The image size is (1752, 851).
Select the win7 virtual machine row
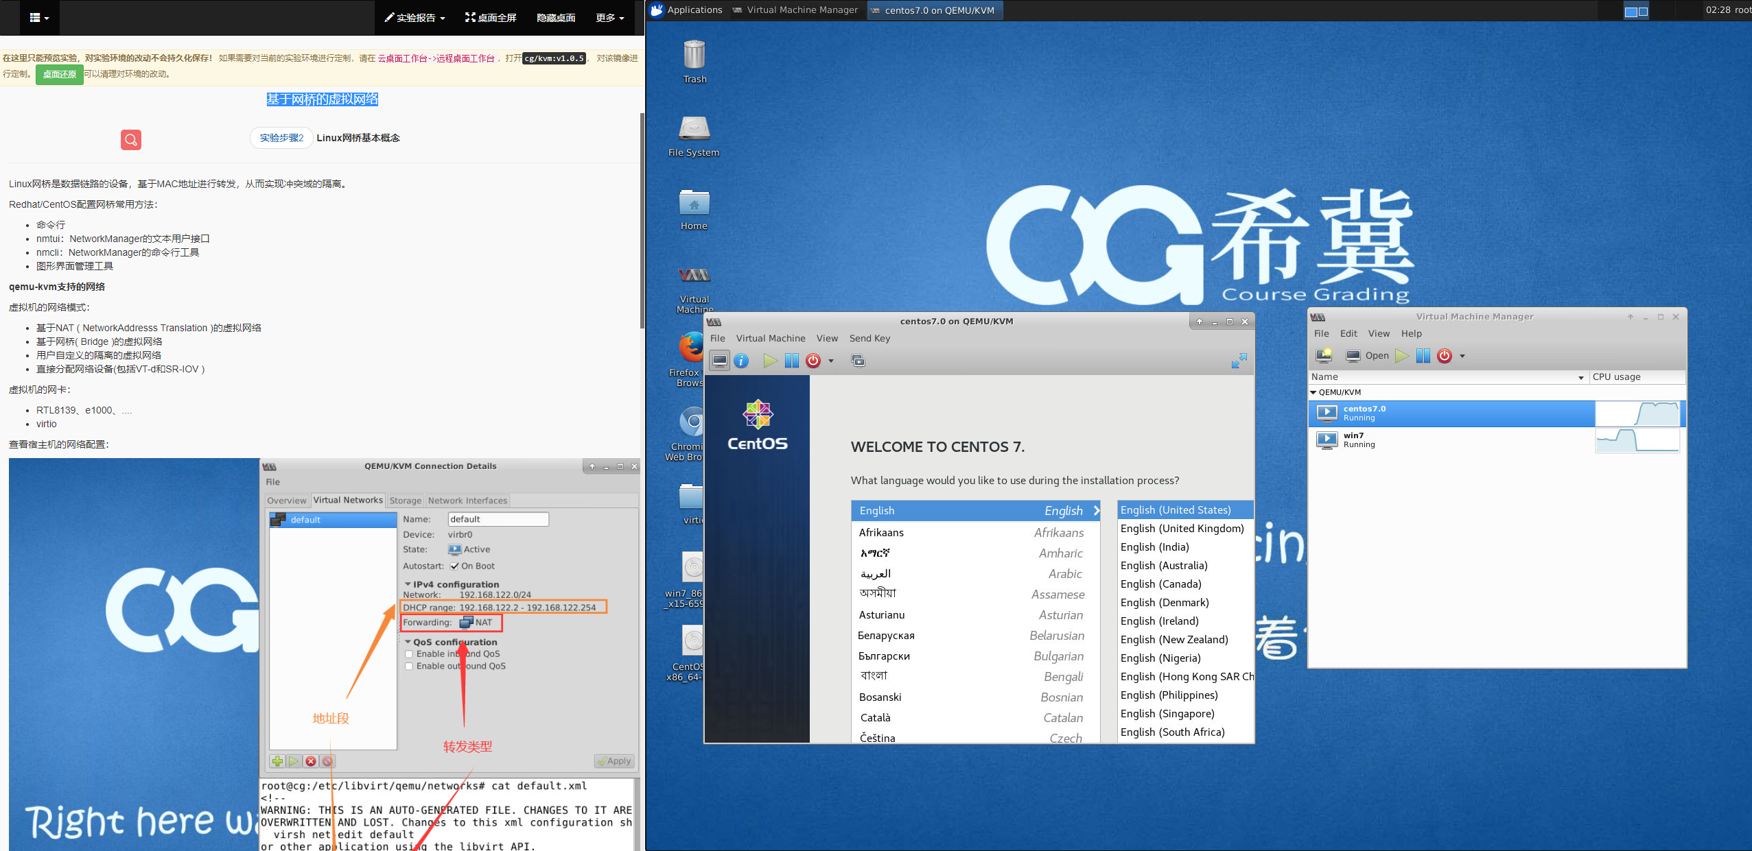click(1497, 440)
